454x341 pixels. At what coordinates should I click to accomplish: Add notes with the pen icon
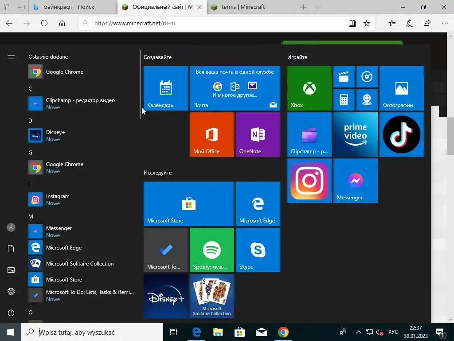pyautogui.click(x=409, y=23)
